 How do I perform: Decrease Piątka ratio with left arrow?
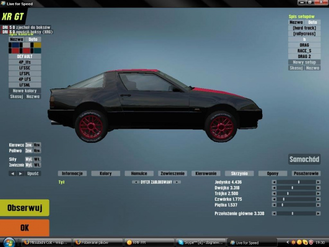pos(274,205)
